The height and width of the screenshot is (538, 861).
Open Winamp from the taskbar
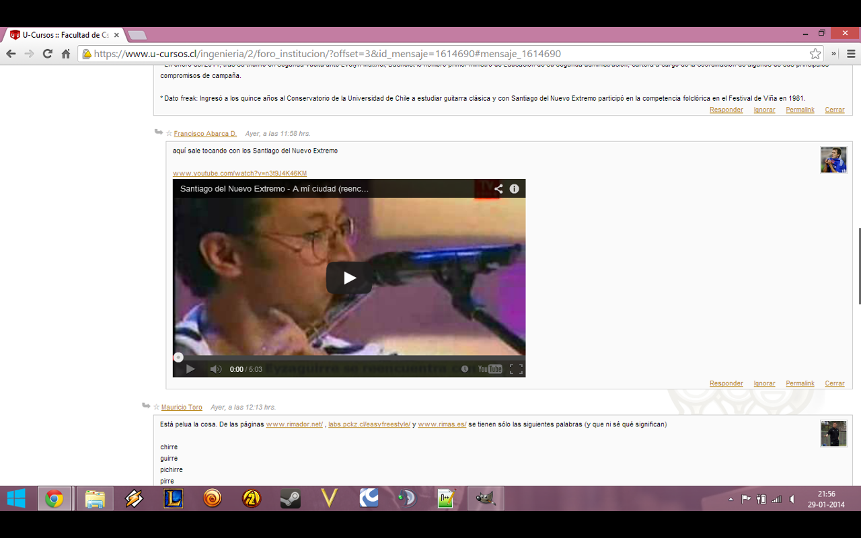[134, 498]
